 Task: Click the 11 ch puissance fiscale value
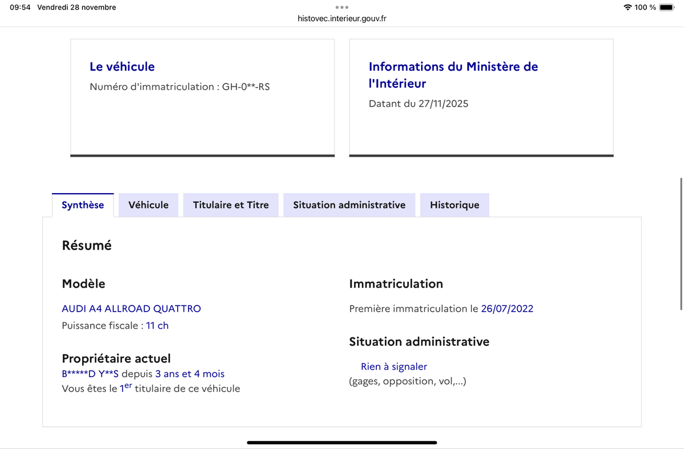click(x=157, y=326)
